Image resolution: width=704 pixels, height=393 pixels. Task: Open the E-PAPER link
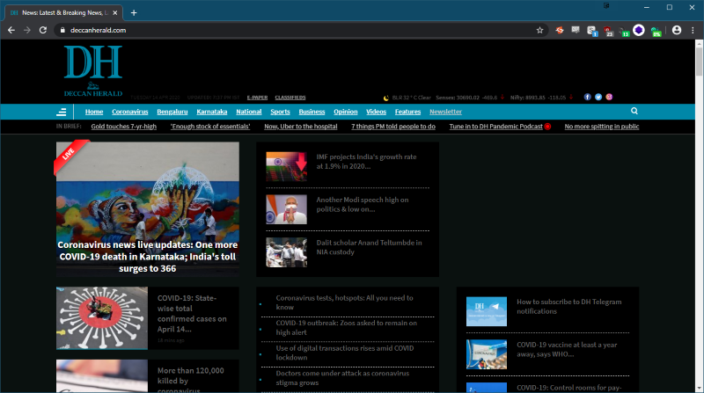coord(257,98)
